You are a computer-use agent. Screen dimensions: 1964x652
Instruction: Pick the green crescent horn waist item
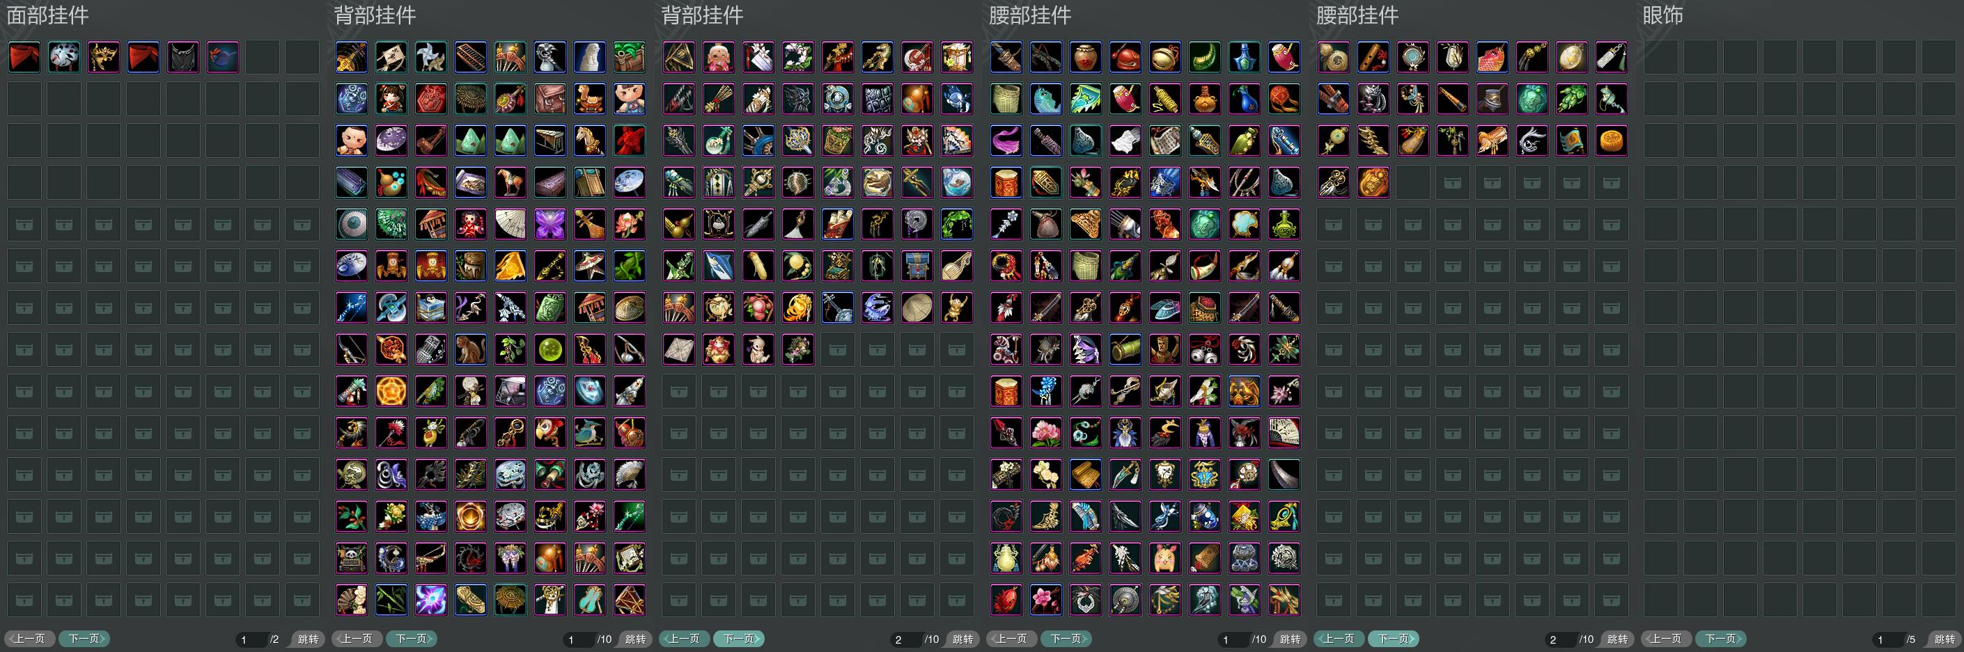tap(1204, 57)
